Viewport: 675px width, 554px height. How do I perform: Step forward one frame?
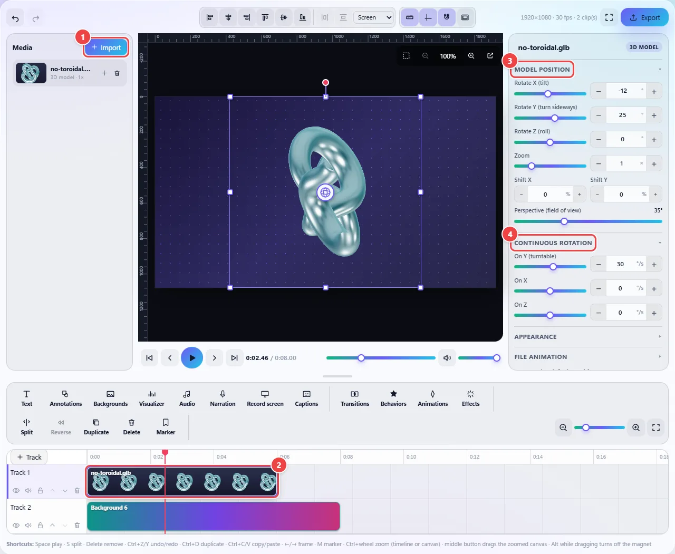click(214, 358)
